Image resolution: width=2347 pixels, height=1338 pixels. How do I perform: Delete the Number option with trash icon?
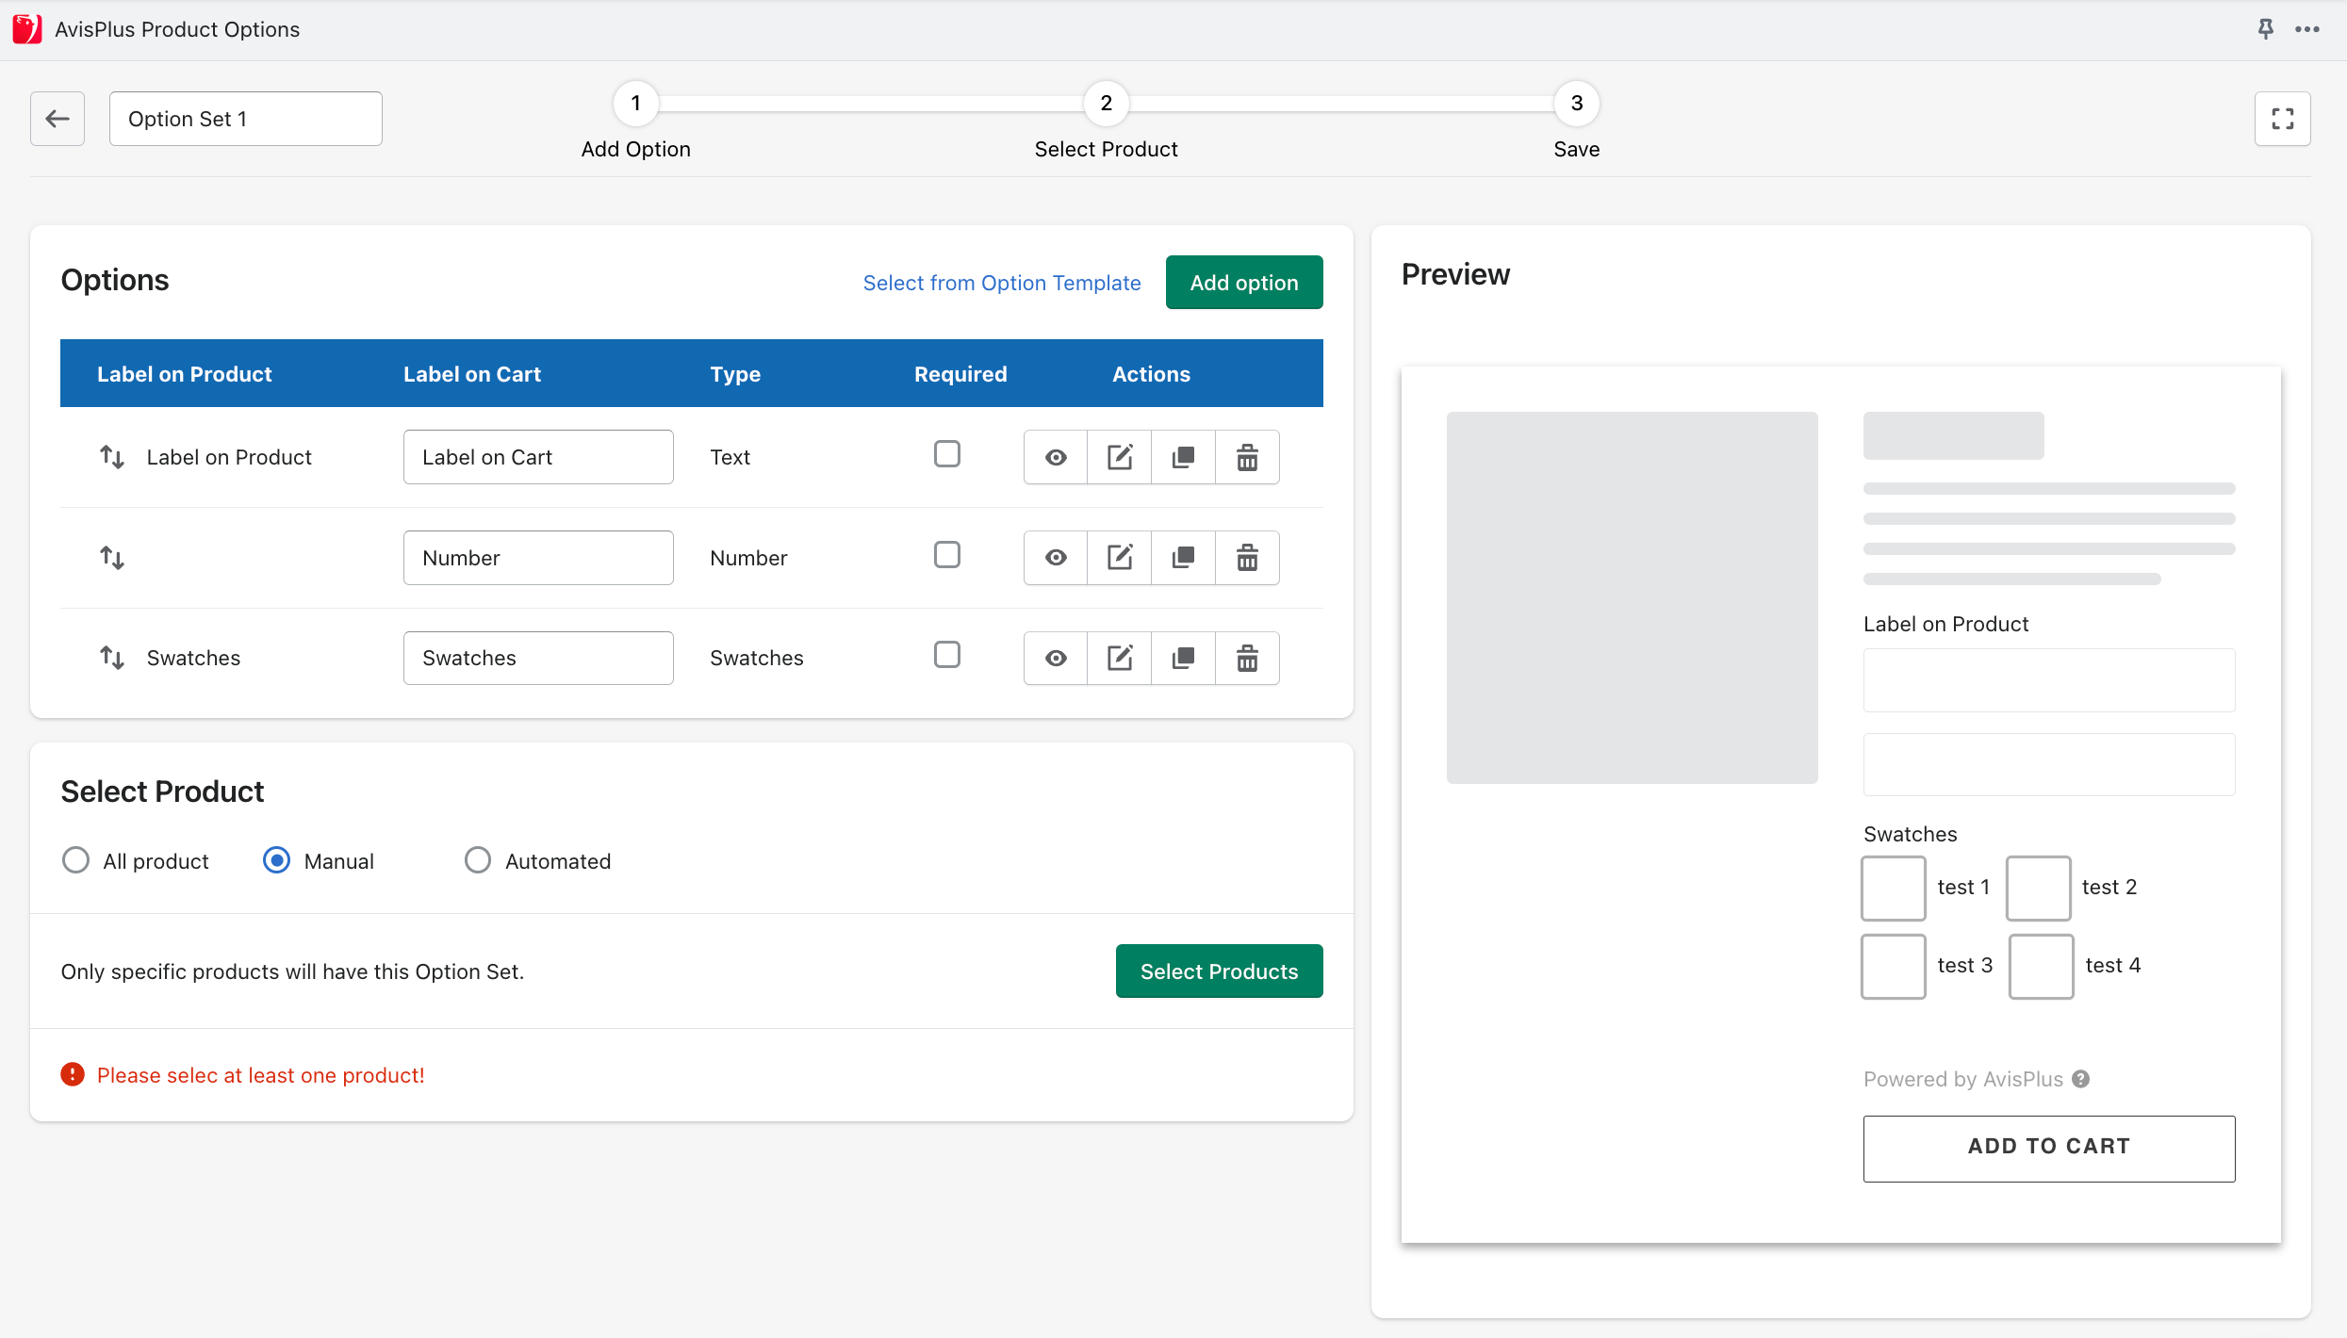click(1247, 557)
